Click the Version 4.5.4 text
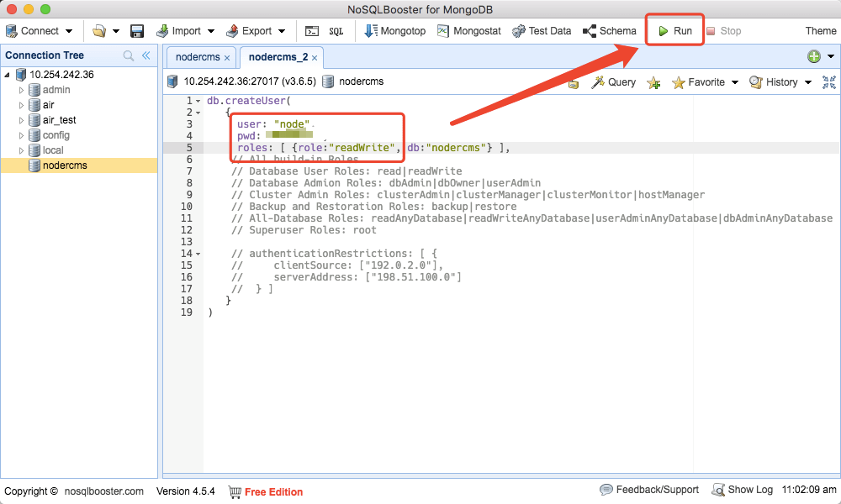 186,491
